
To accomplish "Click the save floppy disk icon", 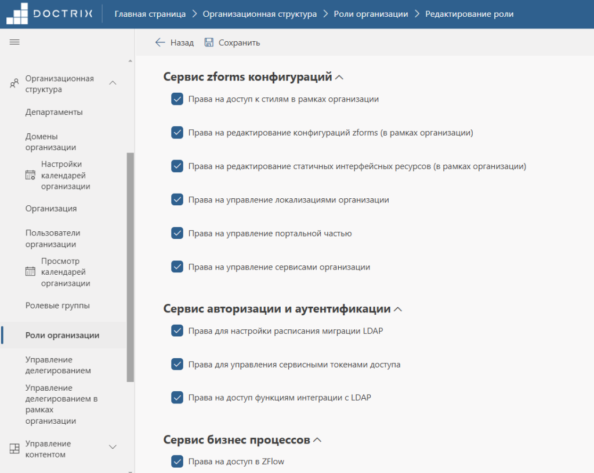I will point(209,42).
